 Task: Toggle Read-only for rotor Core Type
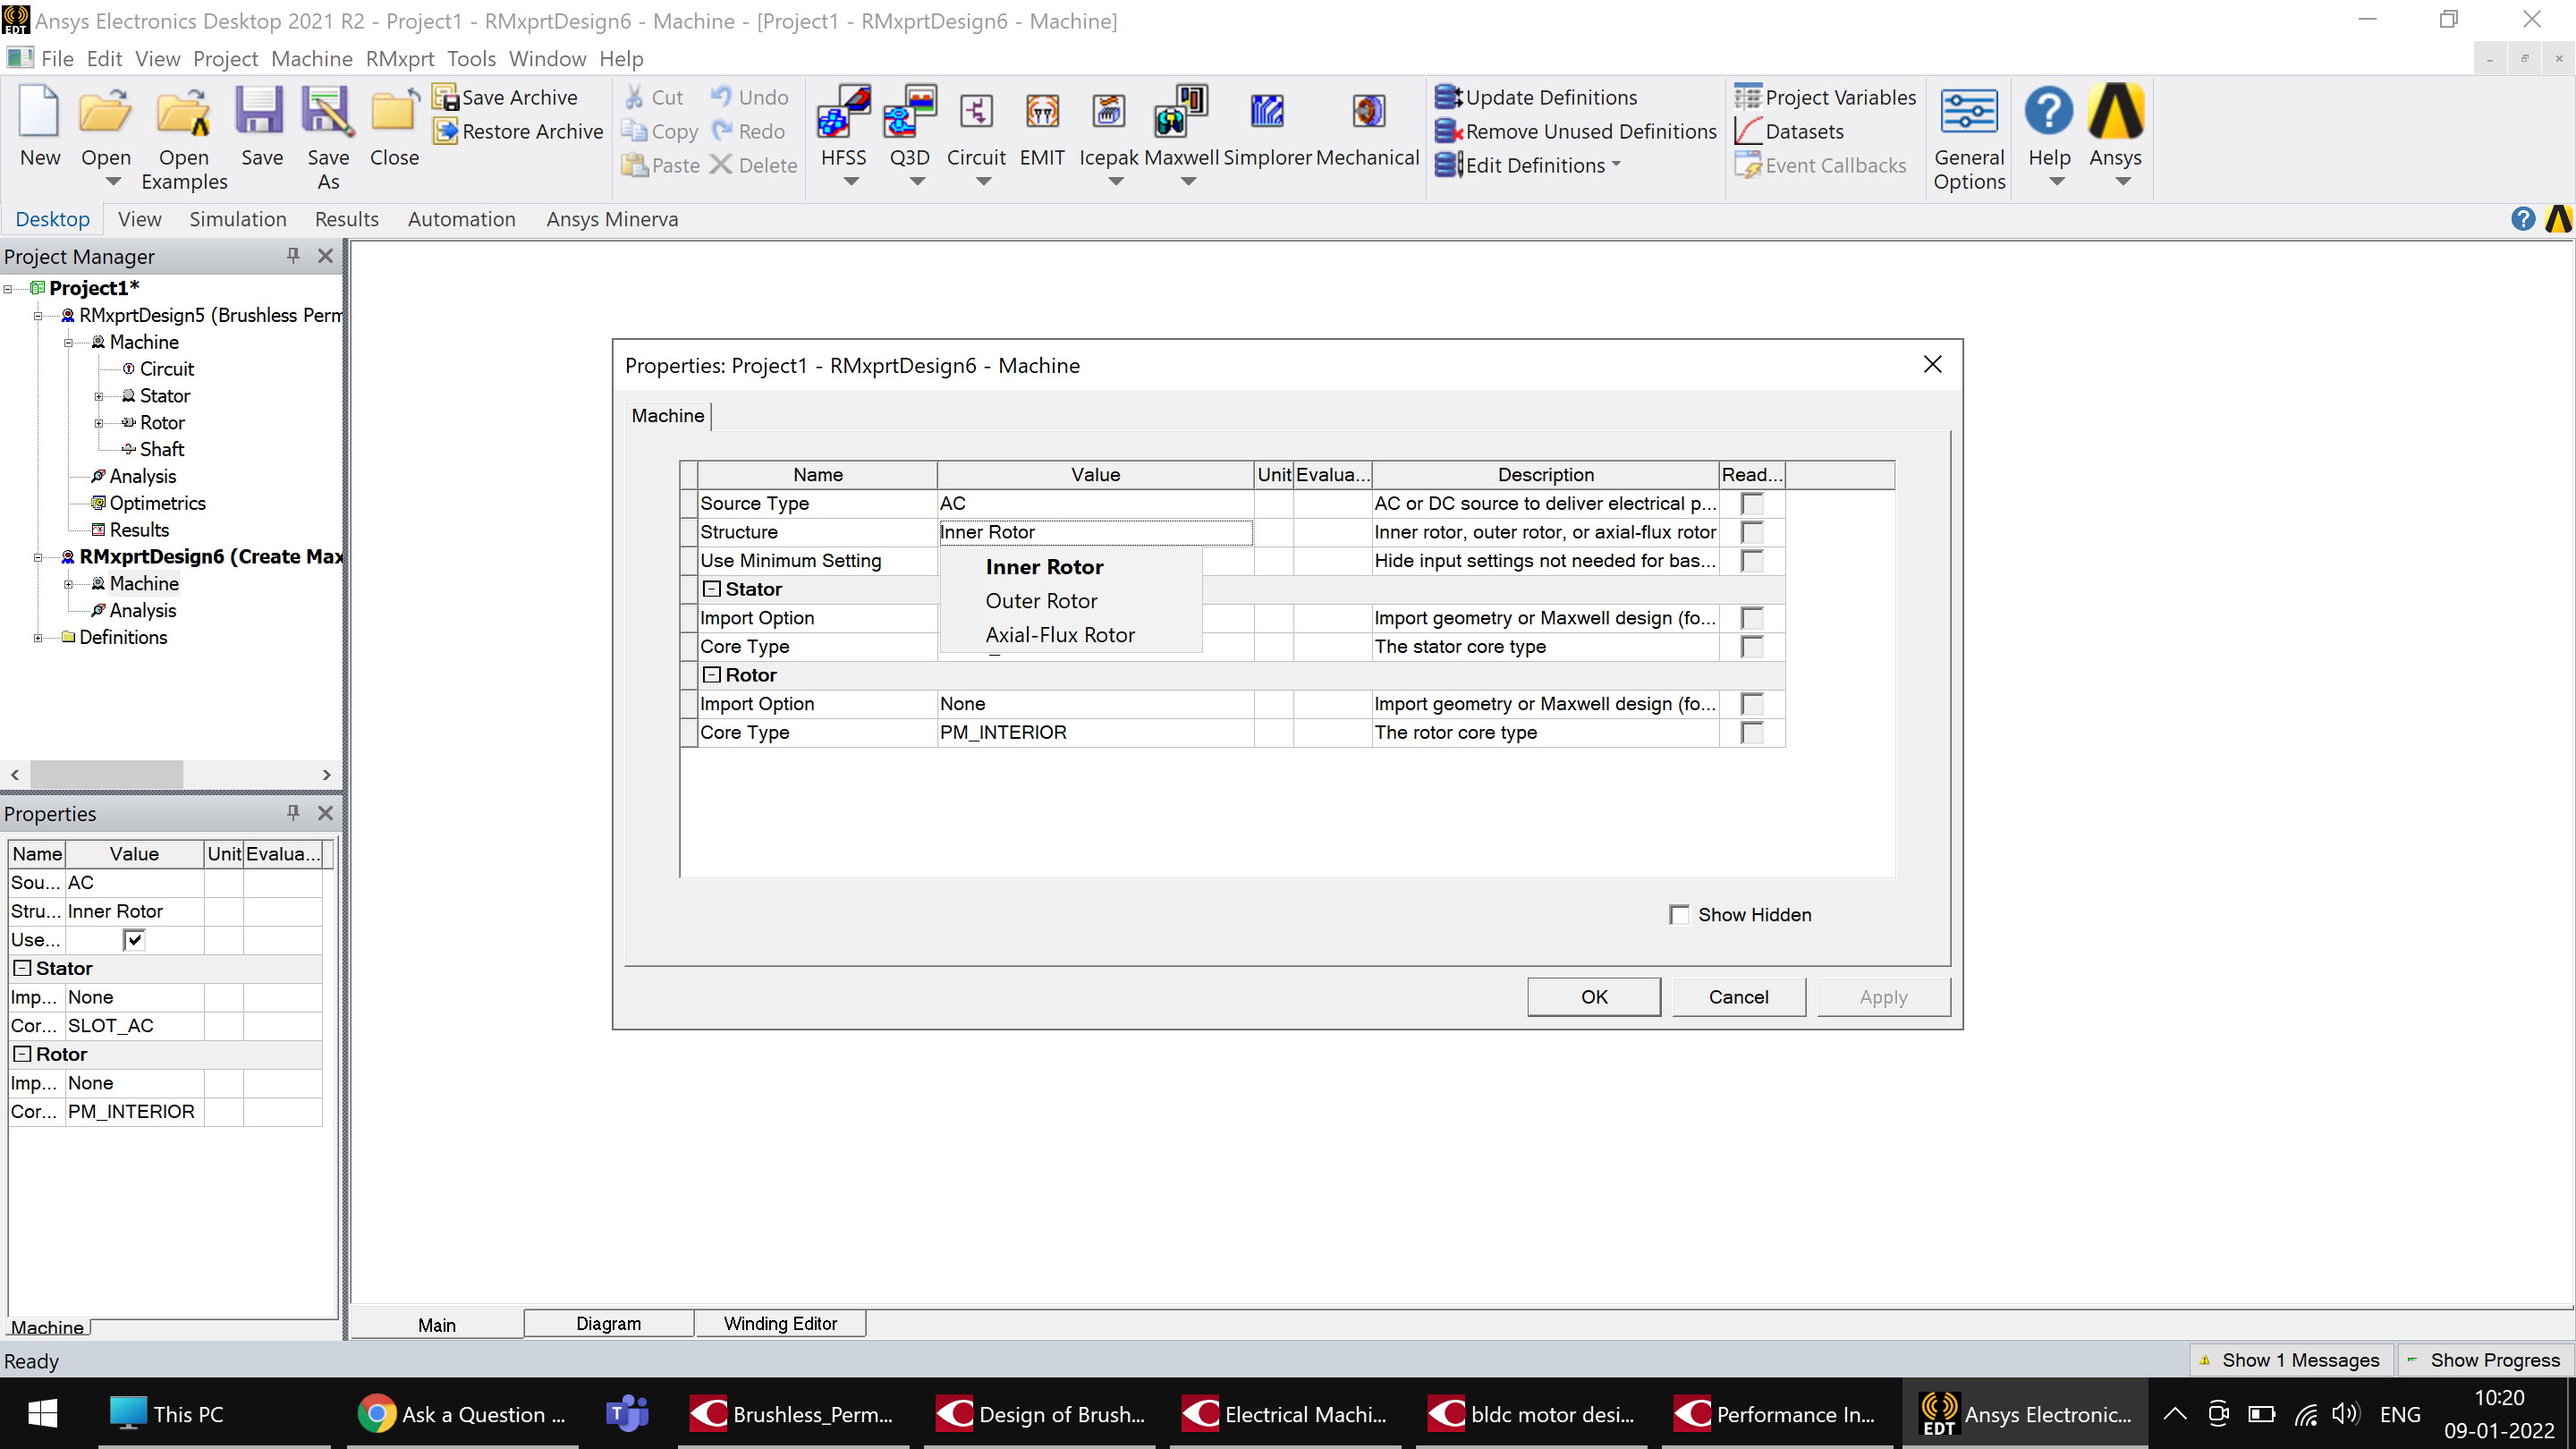point(1751,733)
